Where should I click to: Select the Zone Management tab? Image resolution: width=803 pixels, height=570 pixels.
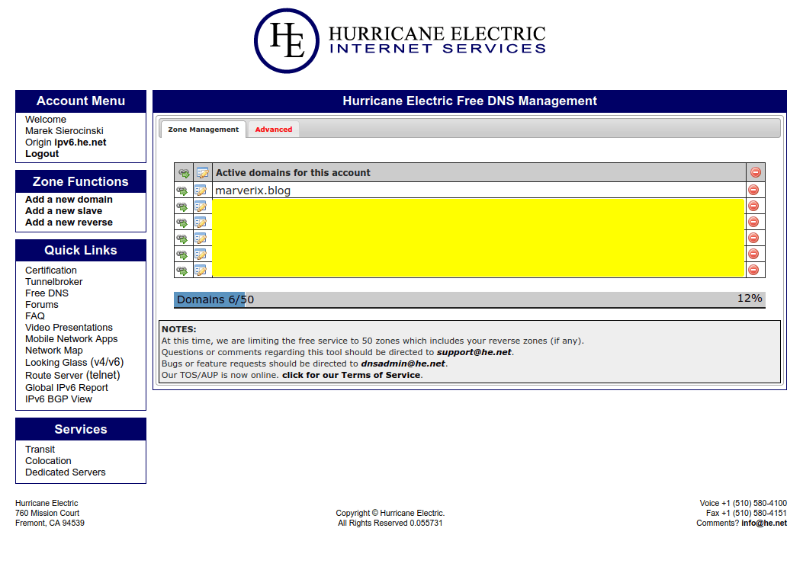[x=204, y=130]
